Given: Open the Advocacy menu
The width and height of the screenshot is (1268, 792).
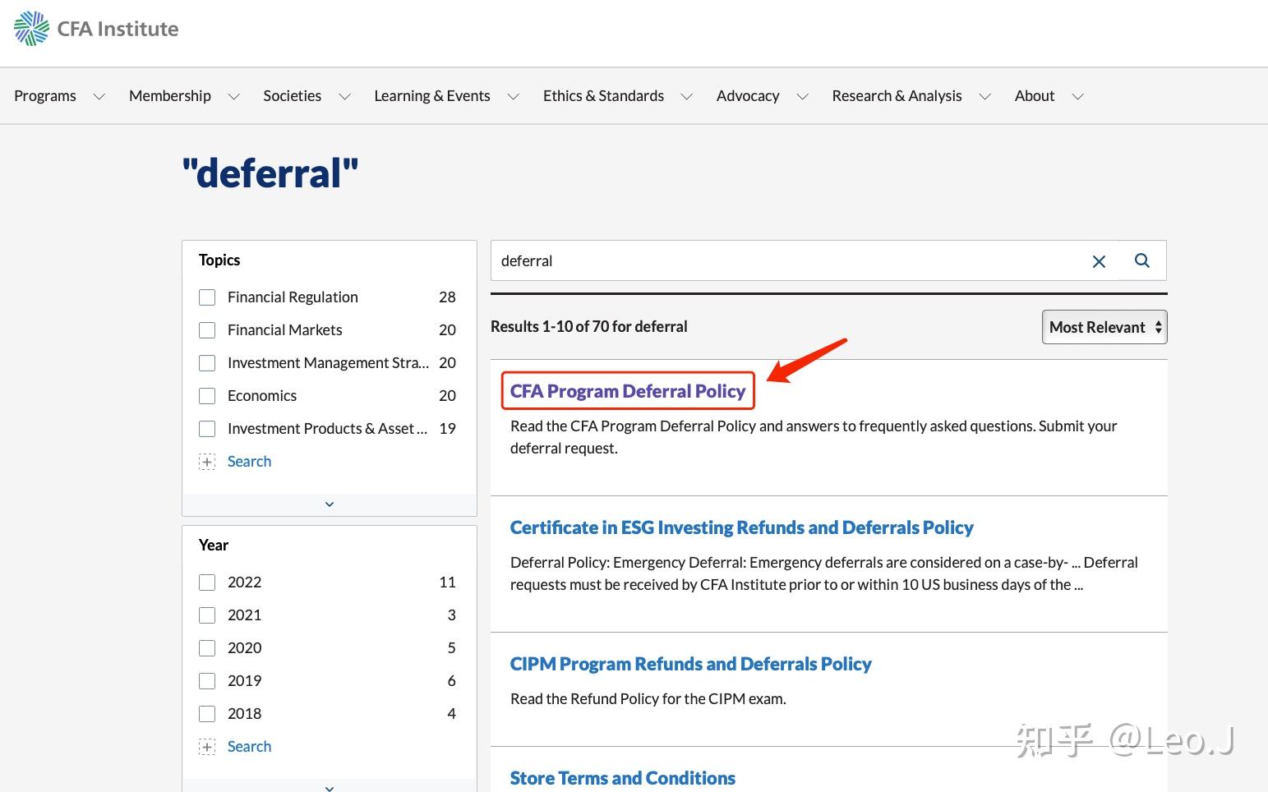Looking at the screenshot, I should point(748,96).
